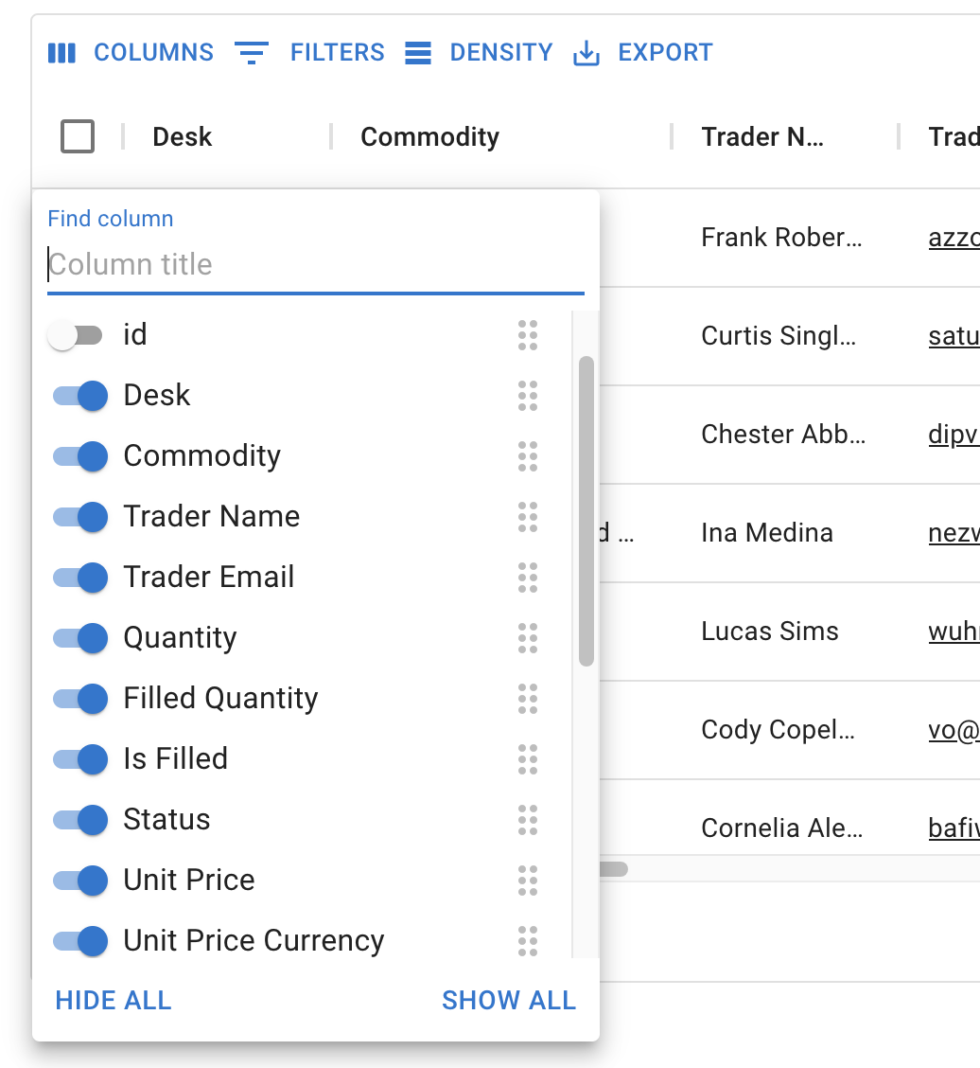Click the column list vertical scrollbar
Viewport: 980px width, 1068px height.
point(586,511)
